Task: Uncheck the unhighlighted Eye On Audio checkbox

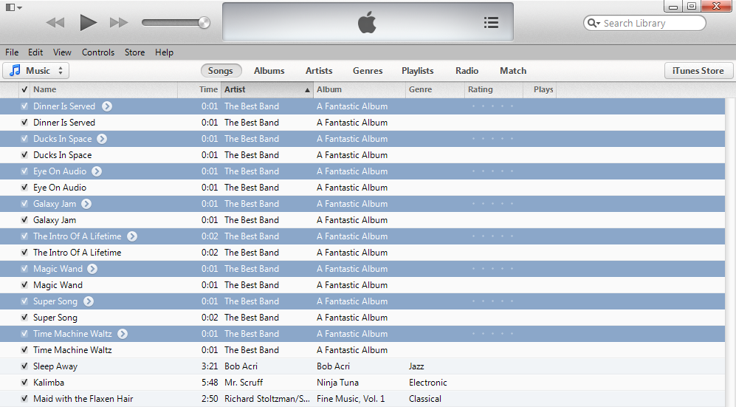Action: [x=24, y=188]
